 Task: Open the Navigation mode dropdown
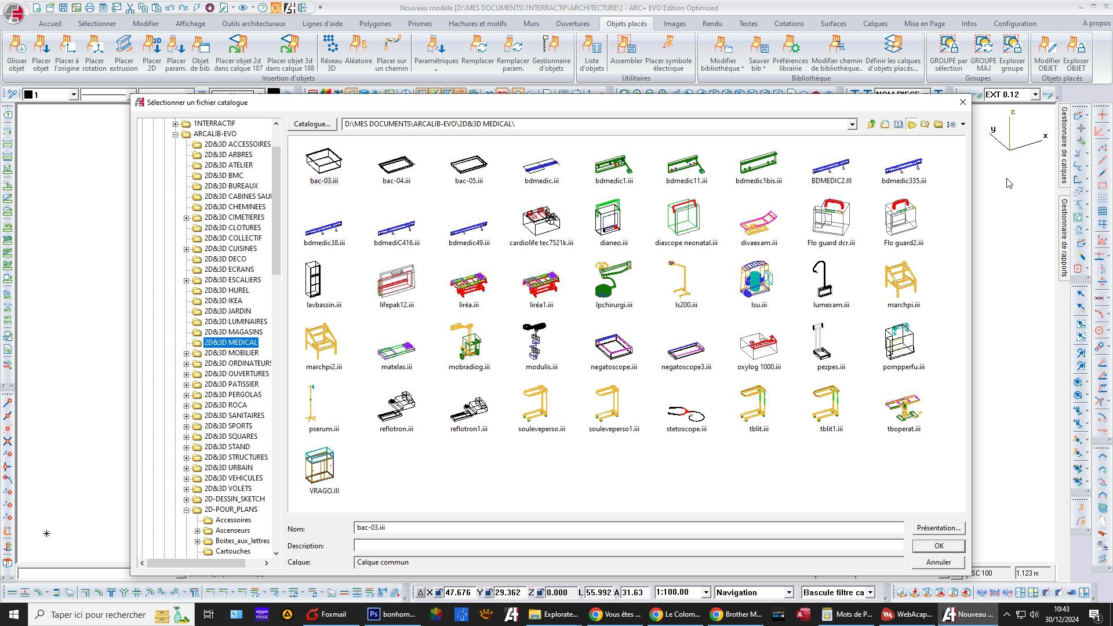tap(788, 592)
